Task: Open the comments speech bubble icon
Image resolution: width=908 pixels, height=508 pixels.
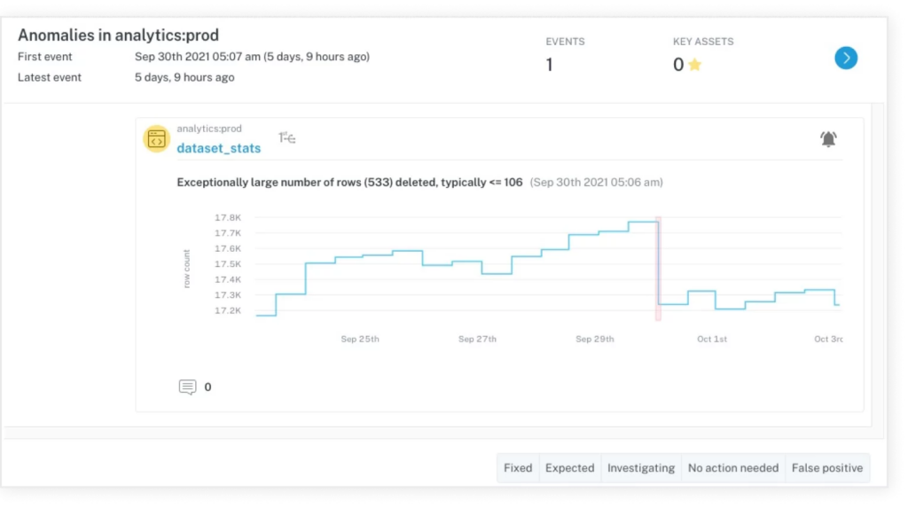Action: [187, 387]
